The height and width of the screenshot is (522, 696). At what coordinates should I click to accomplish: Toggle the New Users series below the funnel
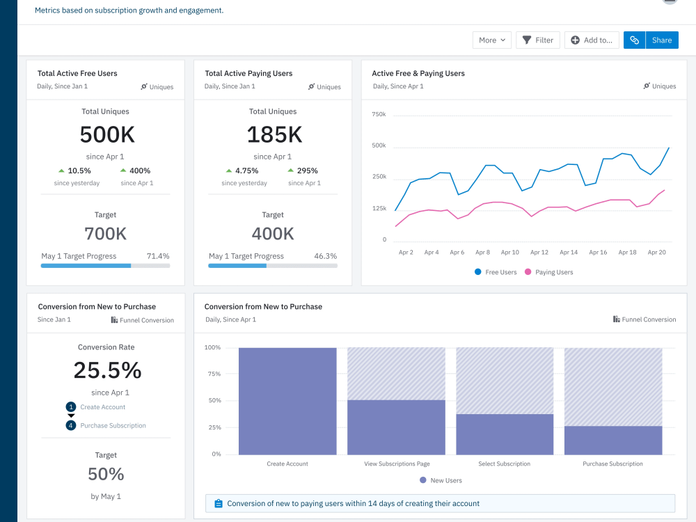click(439, 480)
